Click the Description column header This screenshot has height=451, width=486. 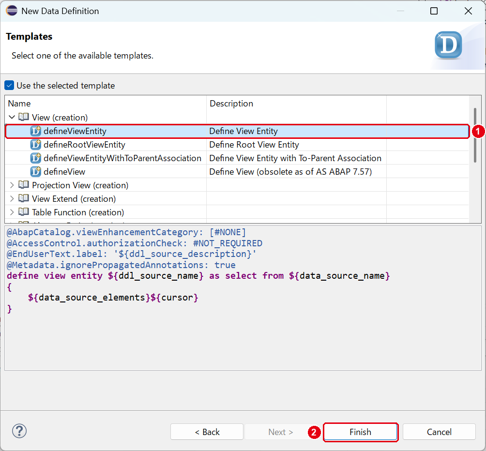[296, 104]
